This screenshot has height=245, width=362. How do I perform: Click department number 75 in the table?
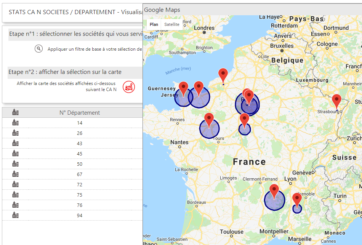coord(80,195)
